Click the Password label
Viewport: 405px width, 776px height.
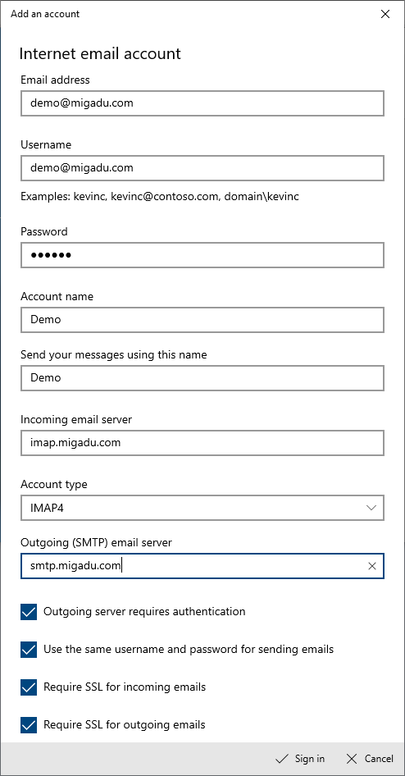(44, 231)
